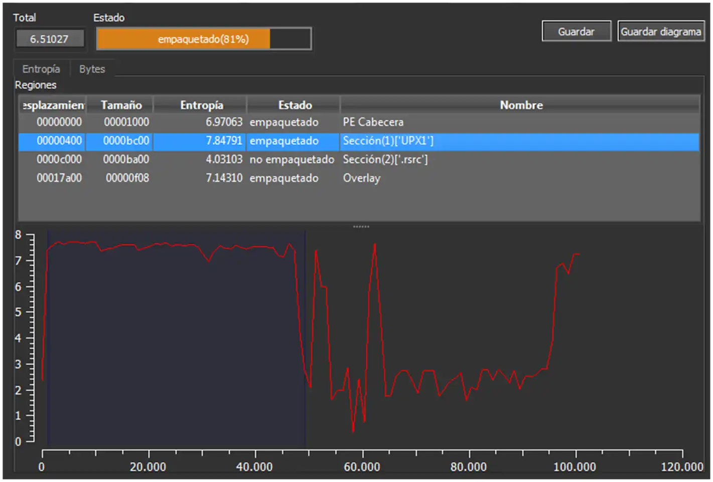Click the entropy peak near 60.000
Viewport: 713px width, 482px height.
pyautogui.click(x=374, y=246)
